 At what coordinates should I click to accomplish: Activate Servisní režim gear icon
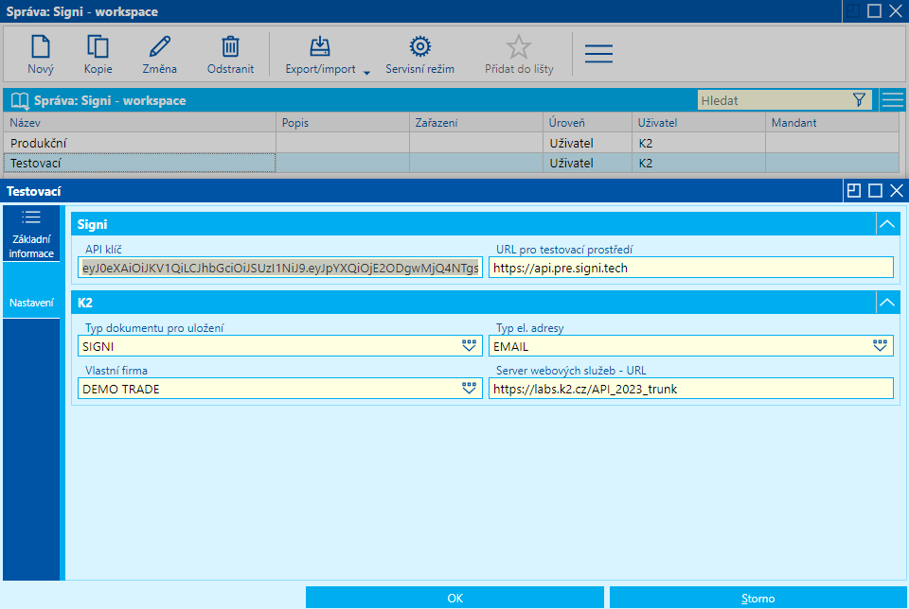coord(419,55)
